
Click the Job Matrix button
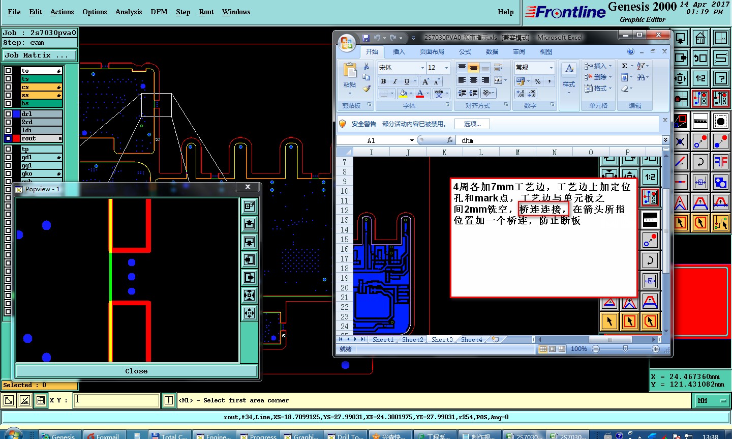(40, 55)
